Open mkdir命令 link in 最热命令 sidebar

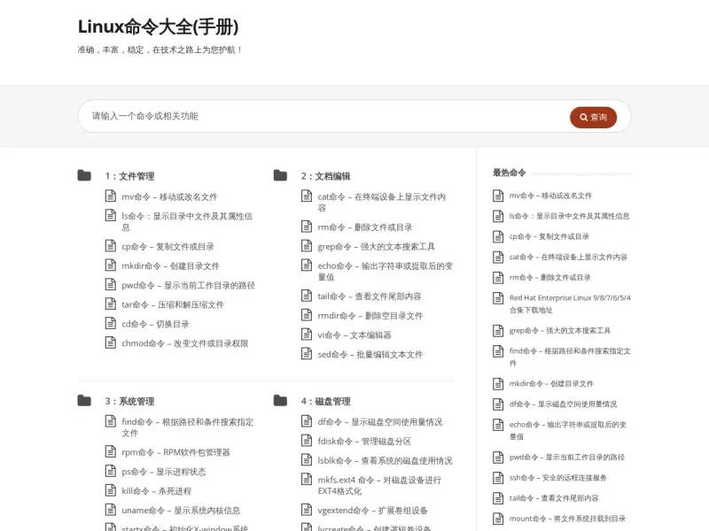coord(551,384)
